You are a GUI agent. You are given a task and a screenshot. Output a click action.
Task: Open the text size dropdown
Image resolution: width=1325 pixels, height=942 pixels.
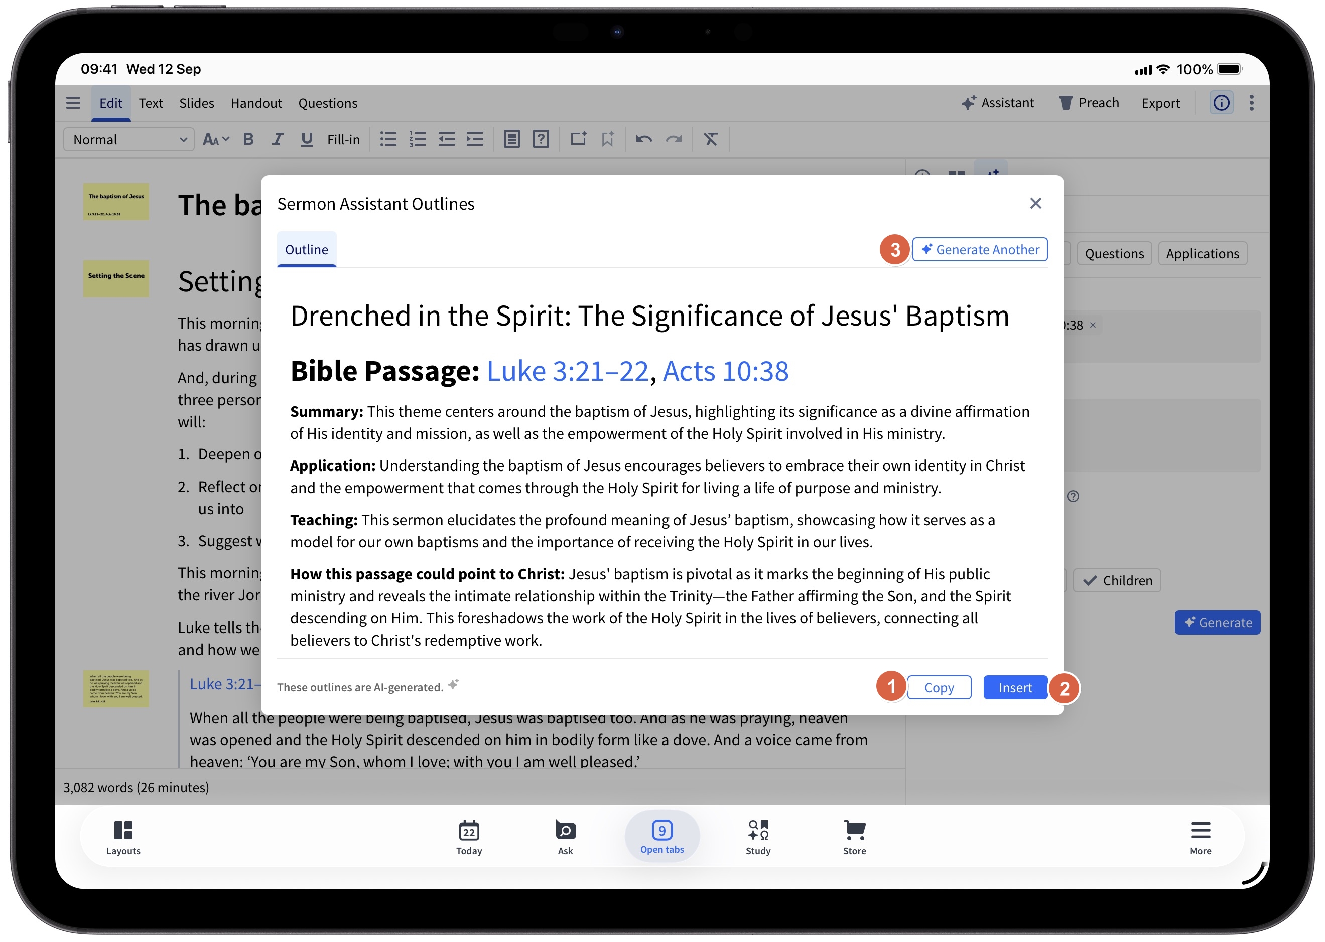[x=216, y=140]
